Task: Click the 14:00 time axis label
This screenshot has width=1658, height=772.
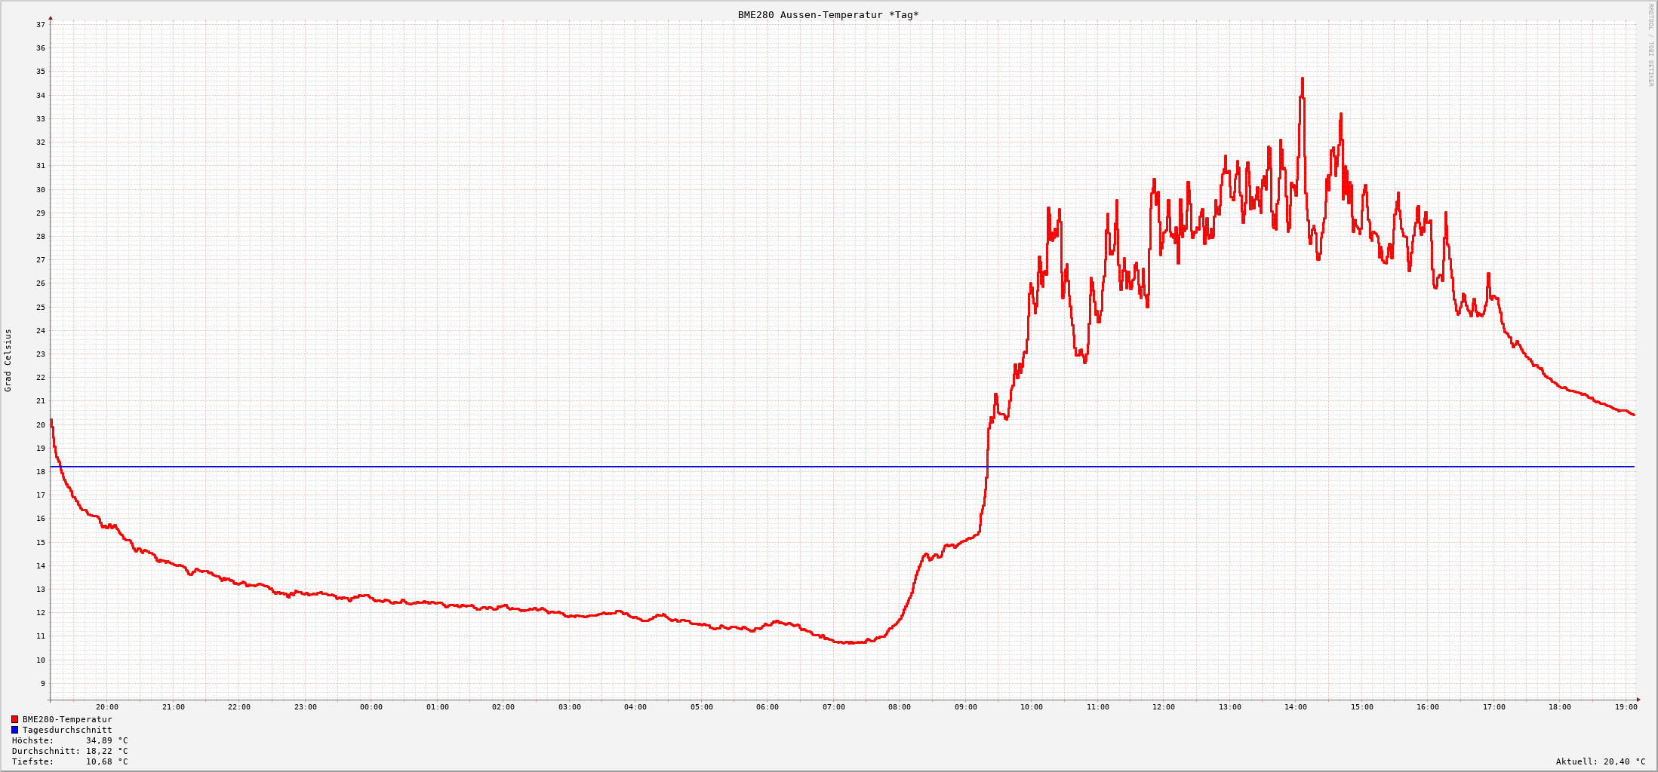Action: point(1296,707)
